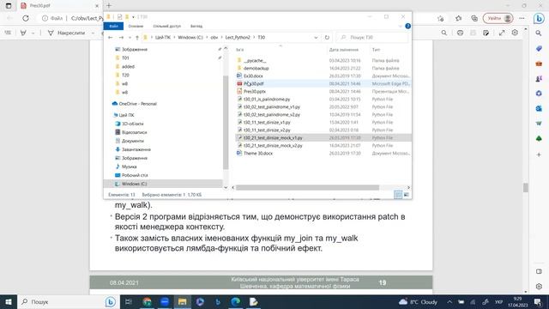Reload the page in Edge browser
549x309 pixels.
click(x=26, y=18)
